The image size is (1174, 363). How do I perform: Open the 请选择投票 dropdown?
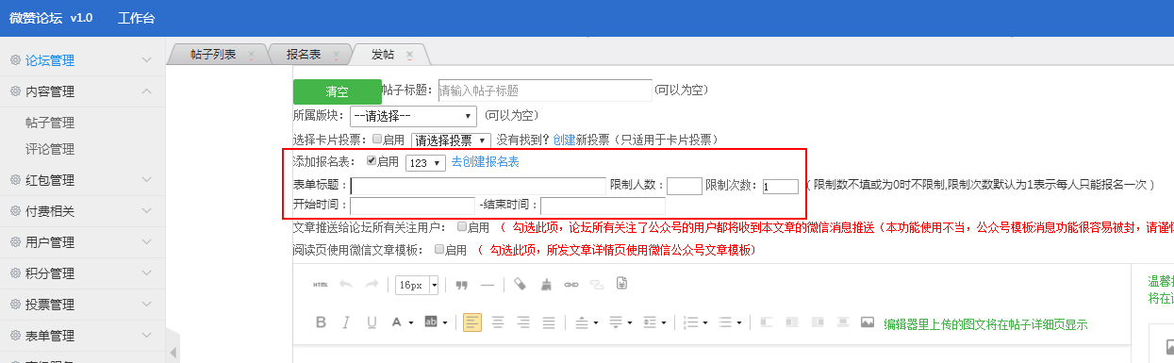coord(451,140)
